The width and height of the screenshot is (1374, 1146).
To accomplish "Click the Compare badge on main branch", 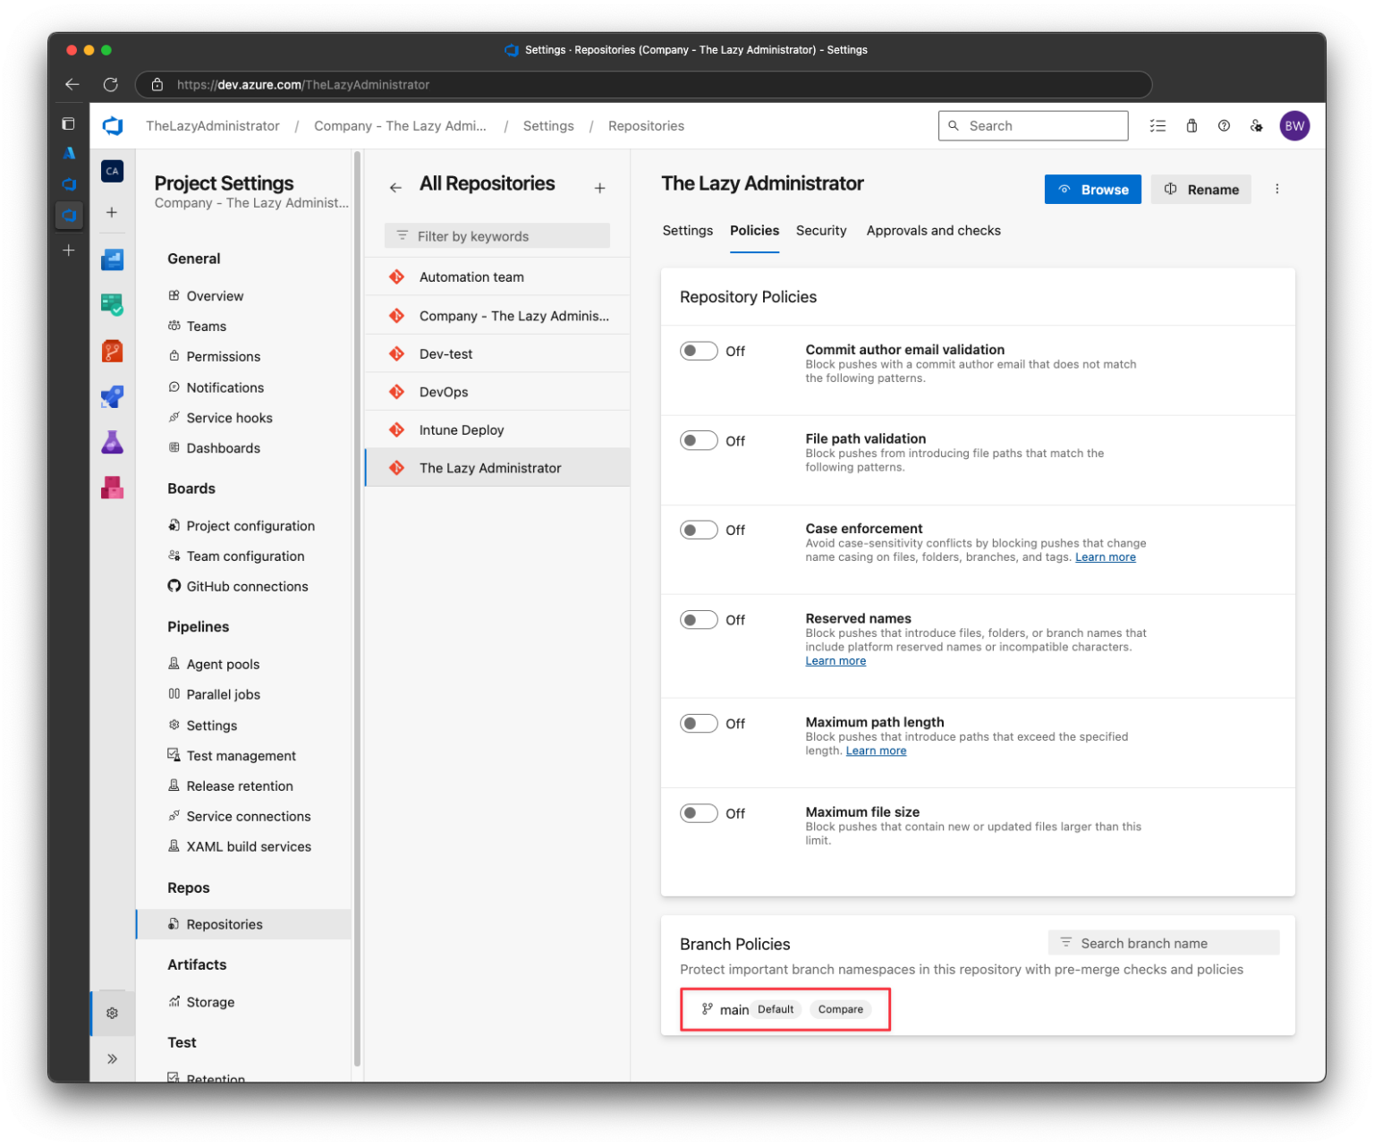I will point(841,1009).
